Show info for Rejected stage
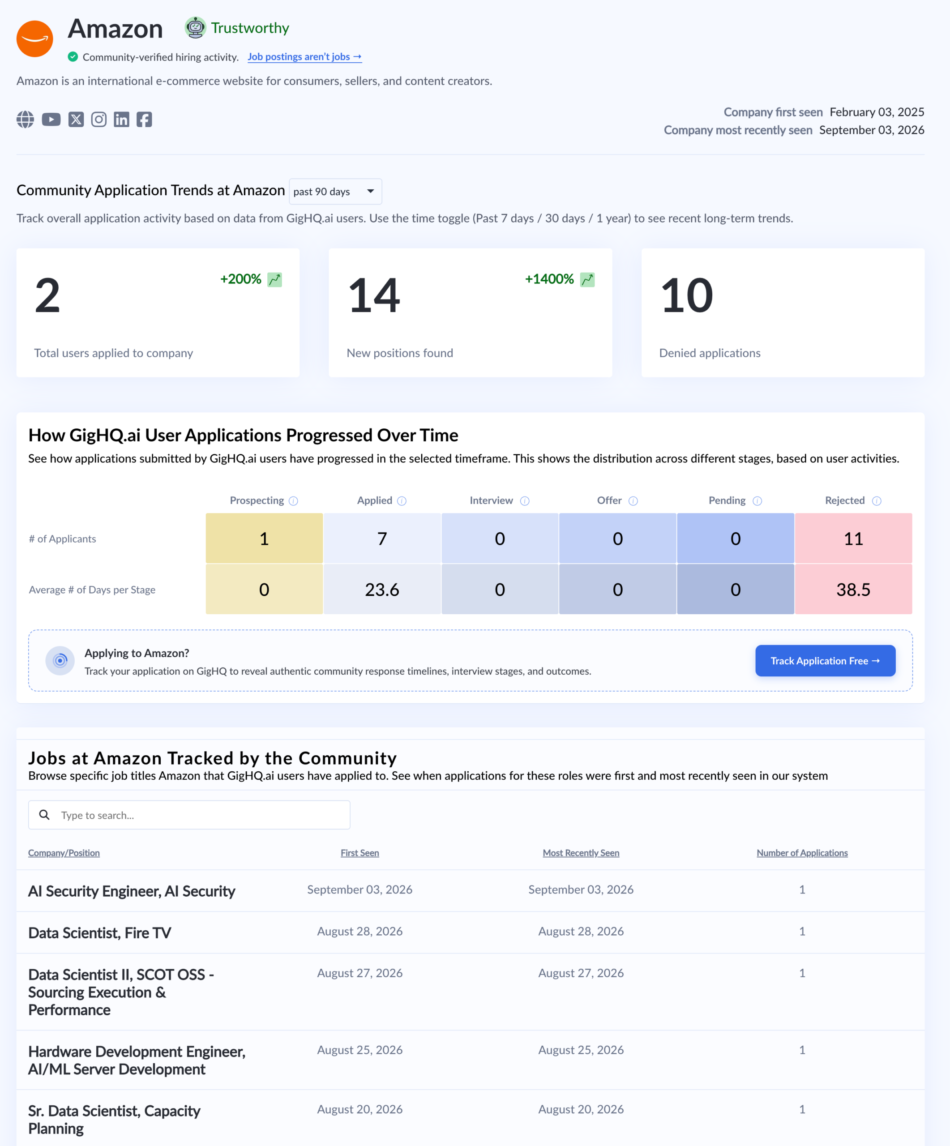 [877, 501]
